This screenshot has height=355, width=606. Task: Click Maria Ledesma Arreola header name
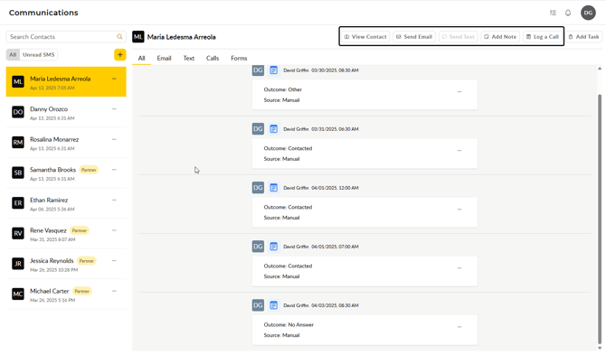[181, 37]
